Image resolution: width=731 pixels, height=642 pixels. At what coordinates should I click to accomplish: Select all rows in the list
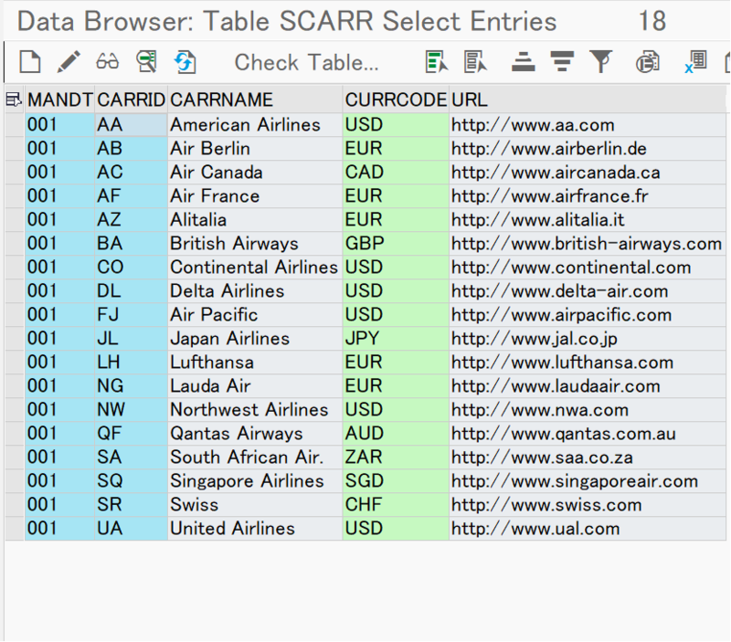click(x=436, y=61)
